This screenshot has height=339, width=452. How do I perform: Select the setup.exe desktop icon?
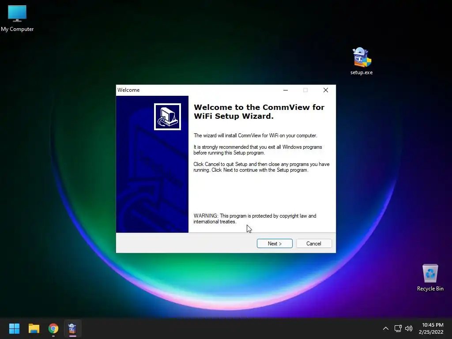(x=362, y=61)
